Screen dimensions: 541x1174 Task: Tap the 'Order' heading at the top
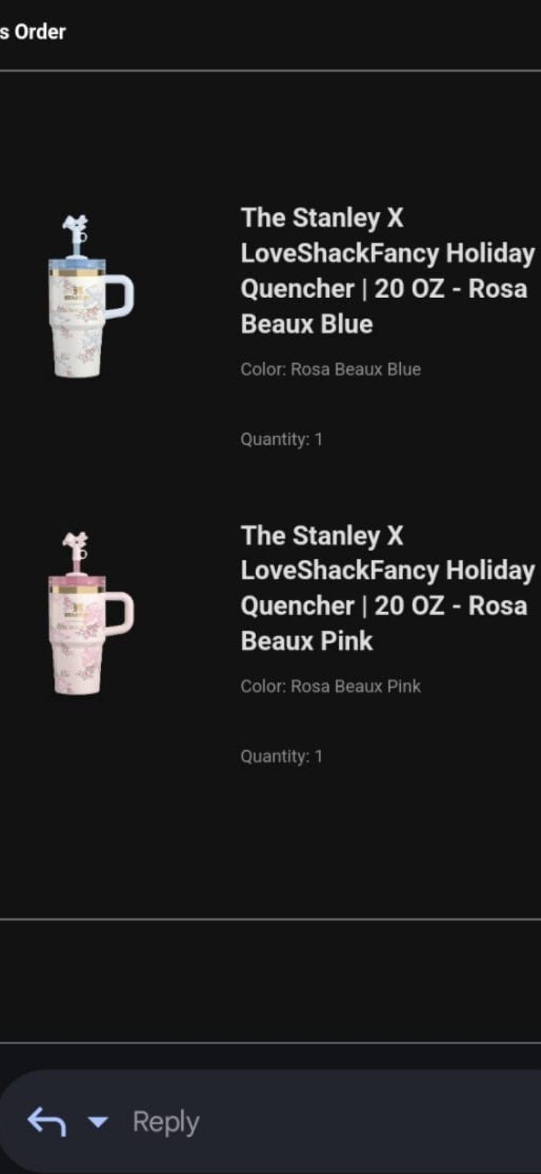40,32
